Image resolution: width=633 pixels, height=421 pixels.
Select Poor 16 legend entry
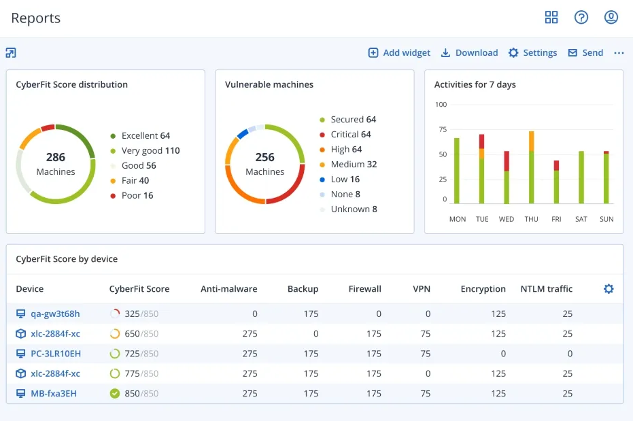coord(132,195)
